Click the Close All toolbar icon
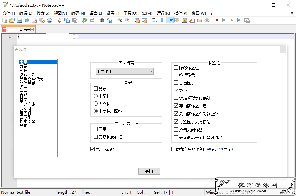 pos(42,20)
